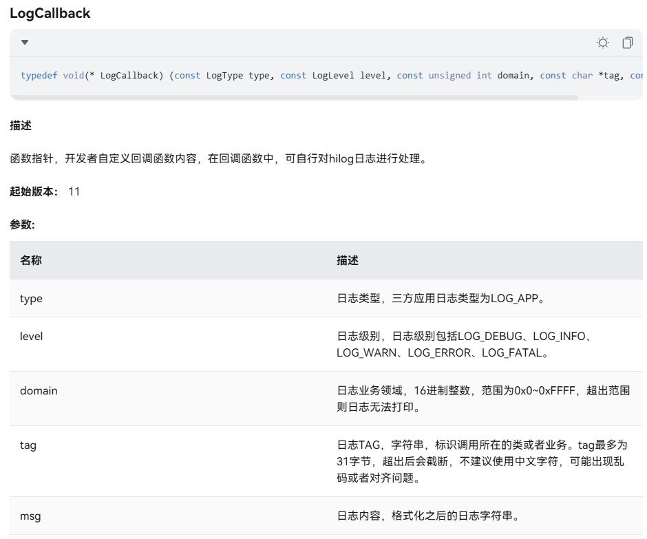
Task: Click the 名称 column header
Action: click(31, 260)
